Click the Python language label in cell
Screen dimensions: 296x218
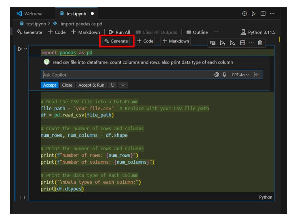[x=265, y=197]
